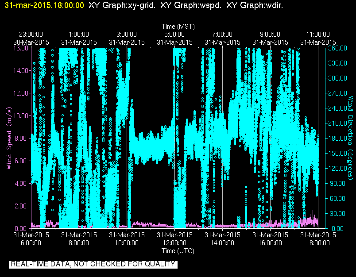Click the 10.00 wind speed tick label
The width and height of the screenshot is (356, 277).
tap(21, 115)
